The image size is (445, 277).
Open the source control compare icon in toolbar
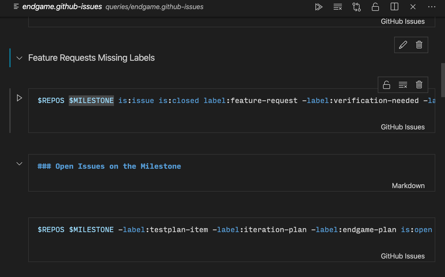click(x=356, y=7)
